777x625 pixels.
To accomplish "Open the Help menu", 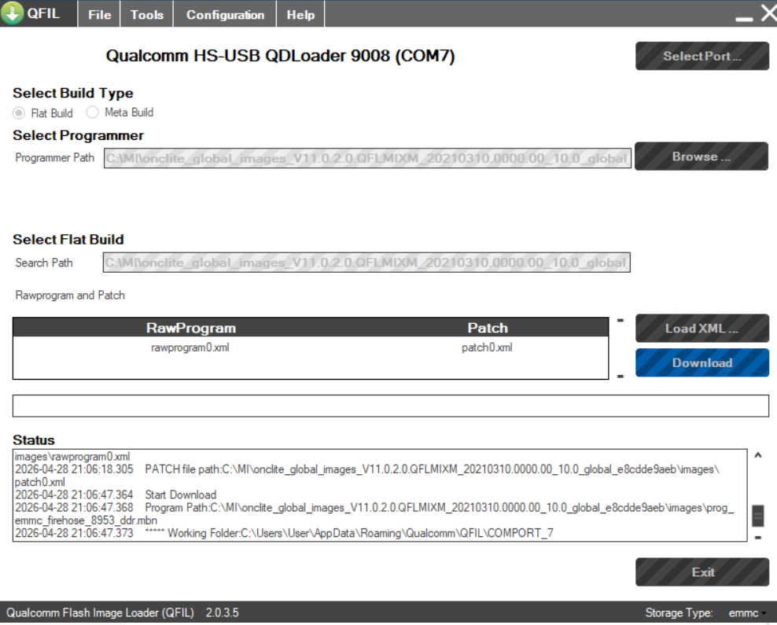I will [300, 14].
